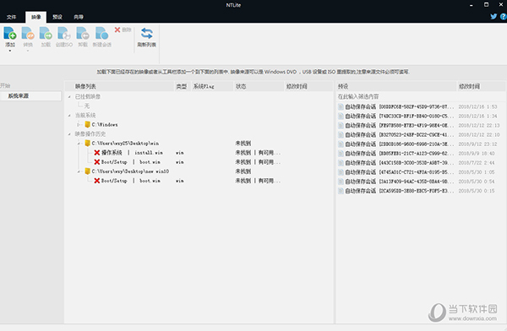
Task: Switch to the 向导 tab
Action: pos(79,17)
